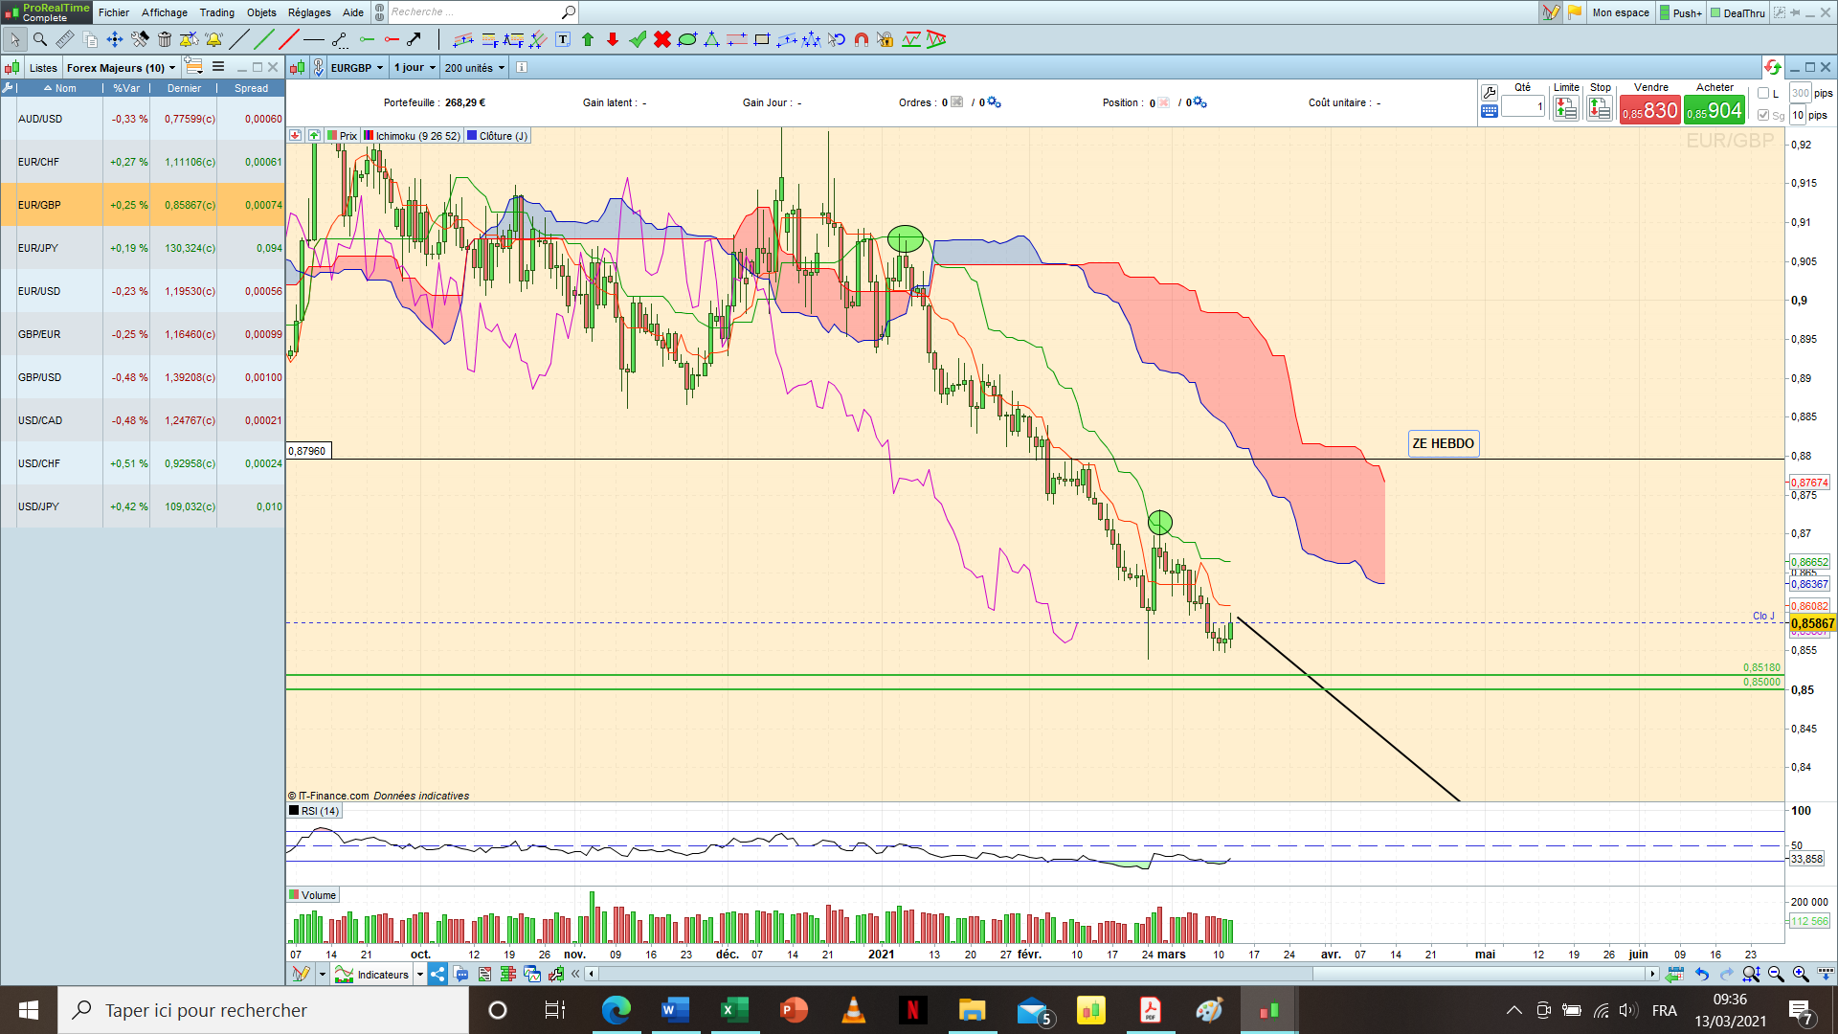The image size is (1838, 1034).
Task: Open the Limite order button
Action: [x=1566, y=108]
